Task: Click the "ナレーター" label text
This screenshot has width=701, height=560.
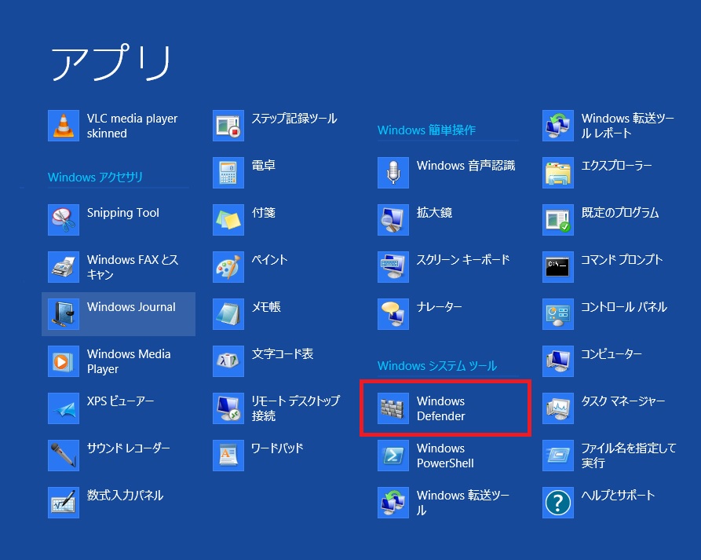Action: [x=439, y=307]
